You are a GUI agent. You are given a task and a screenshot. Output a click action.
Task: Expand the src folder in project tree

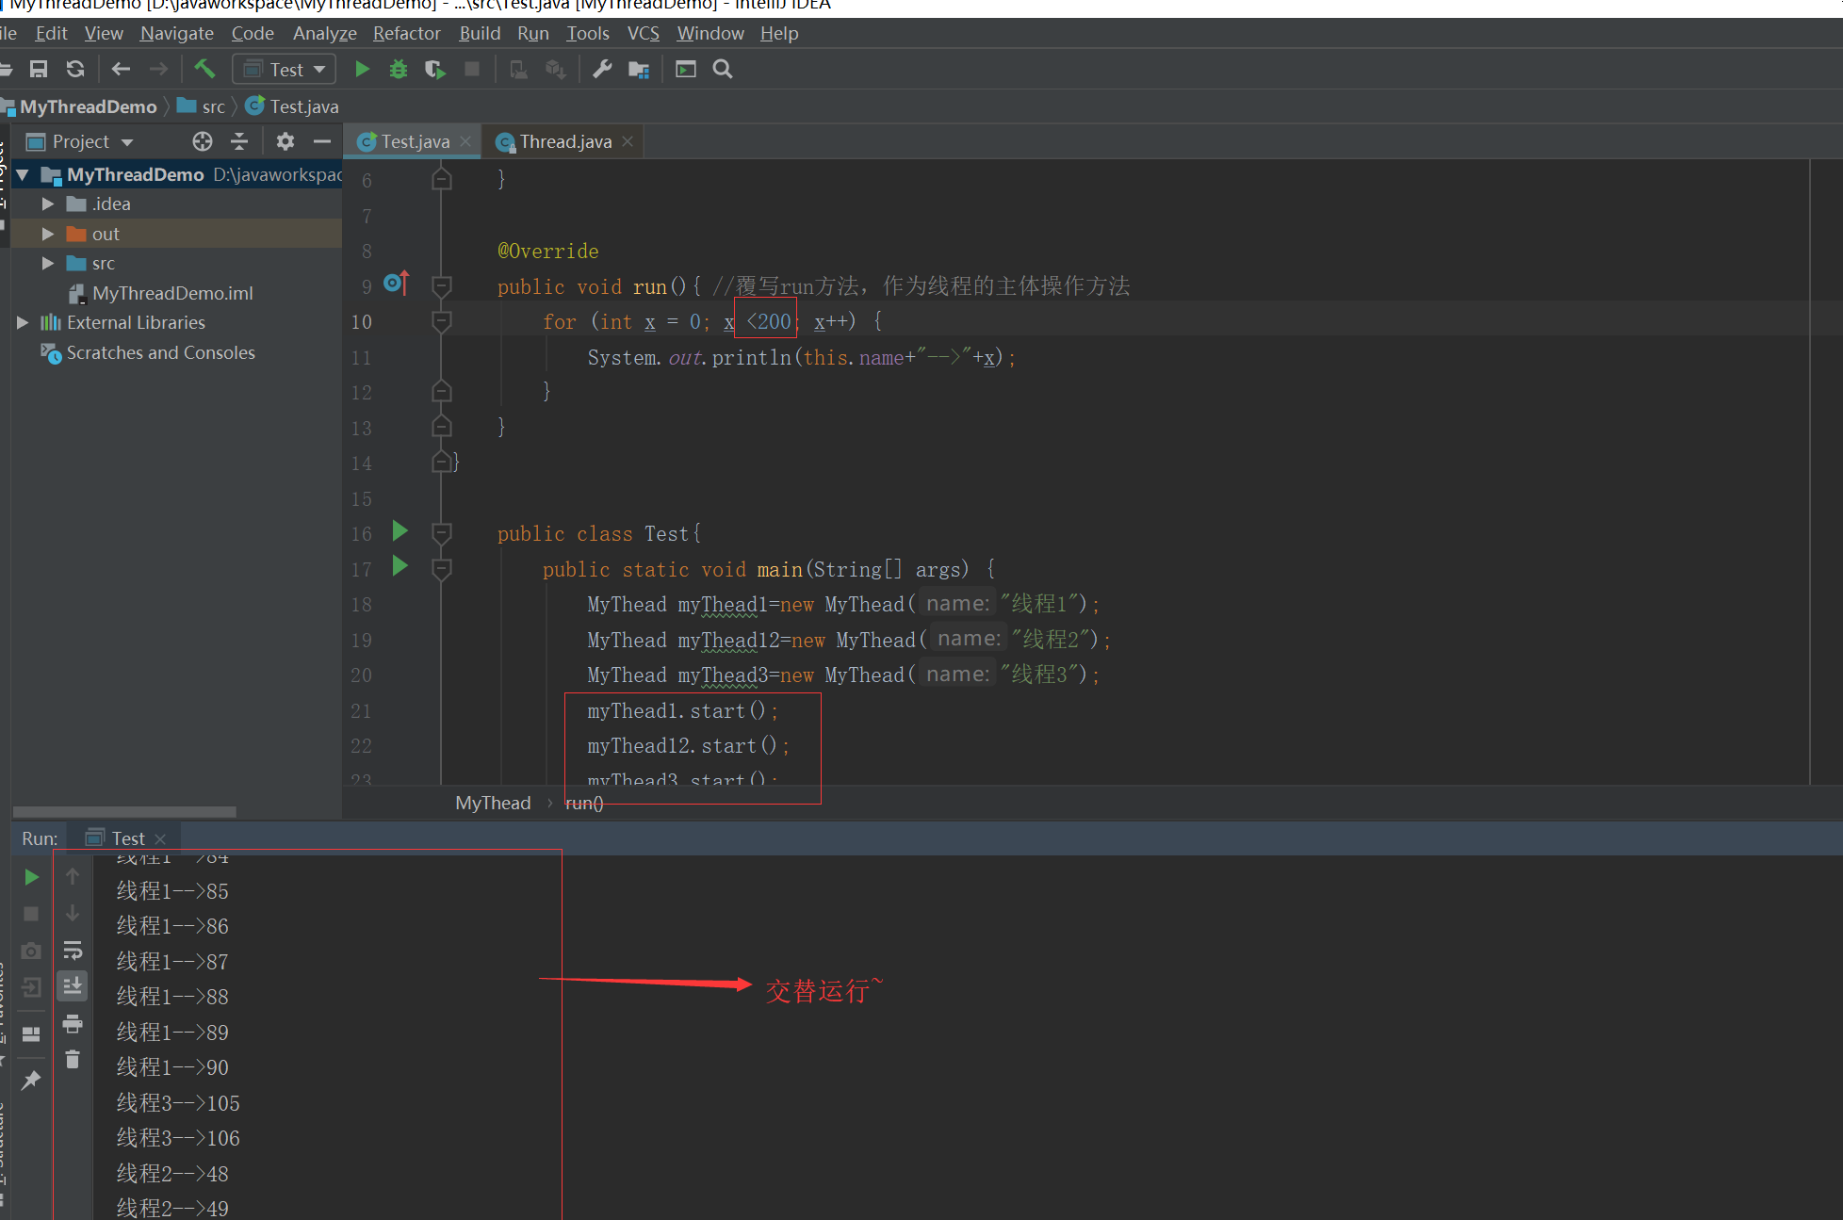tap(48, 263)
